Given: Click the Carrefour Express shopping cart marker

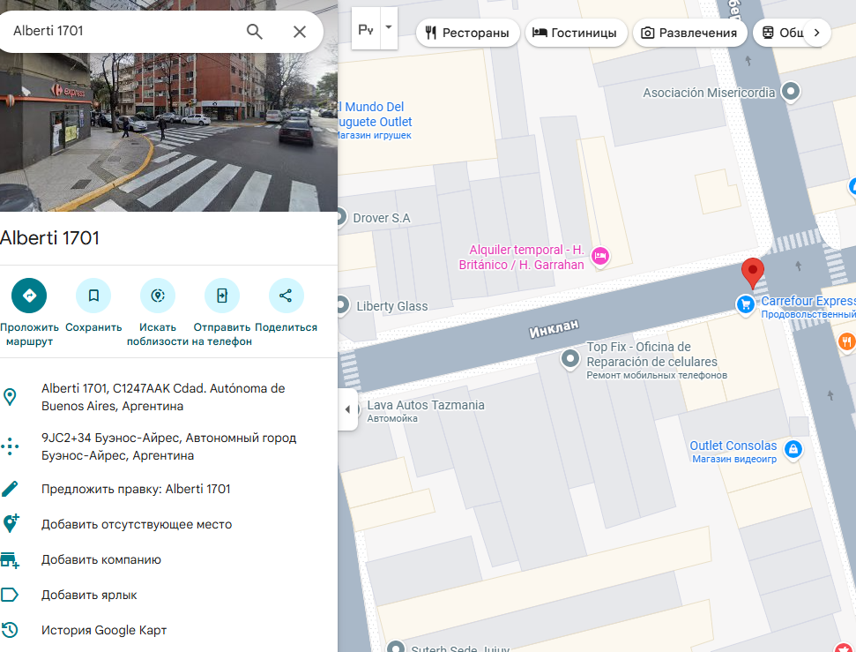Looking at the screenshot, I should (745, 304).
